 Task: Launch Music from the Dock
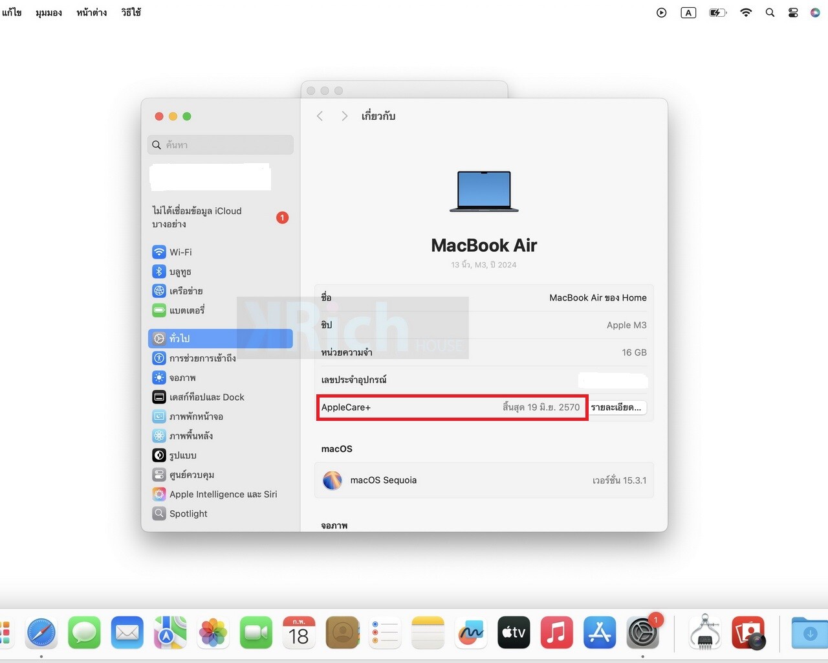557,633
